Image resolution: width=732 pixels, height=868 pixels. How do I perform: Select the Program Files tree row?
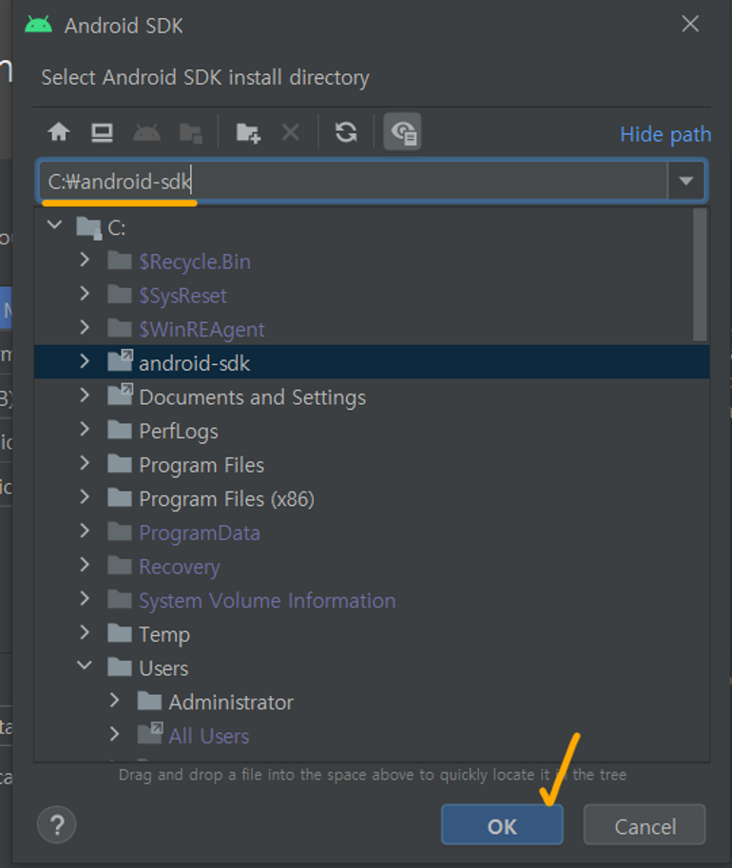coord(372,465)
